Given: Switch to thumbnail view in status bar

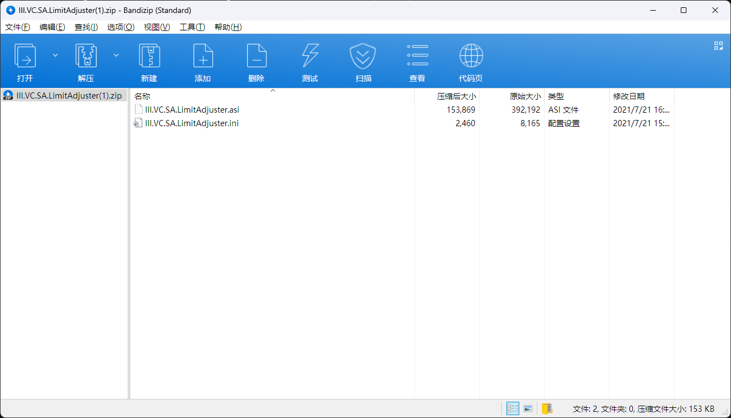Looking at the screenshot, I should point(528,408).
